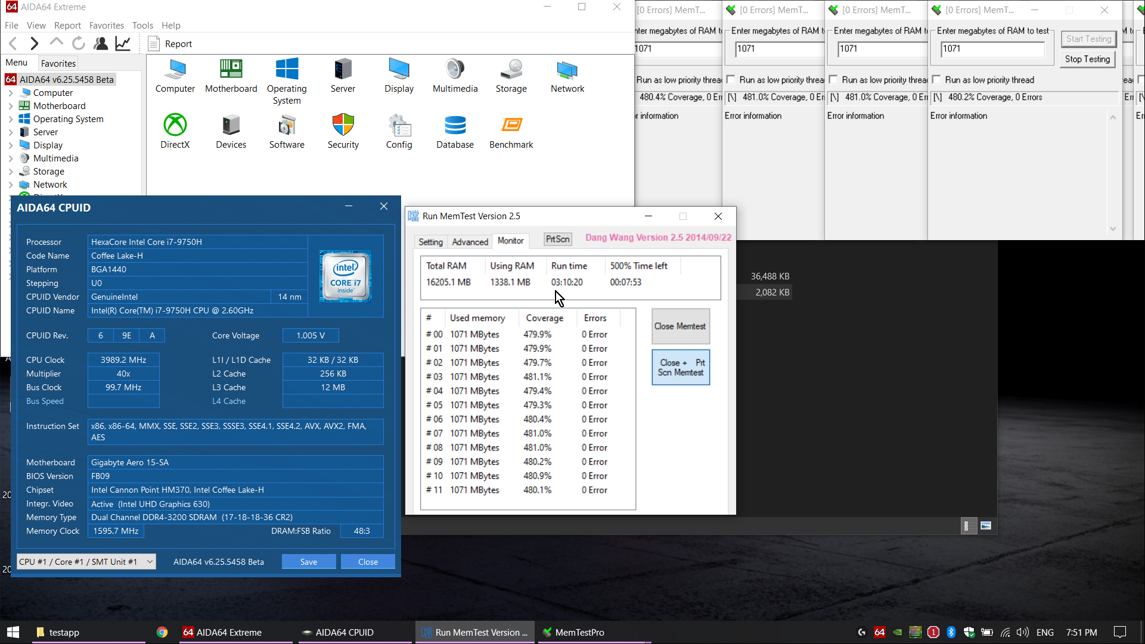Open the Computer category icon
The image size is (1145, 644).
point(175,76)
